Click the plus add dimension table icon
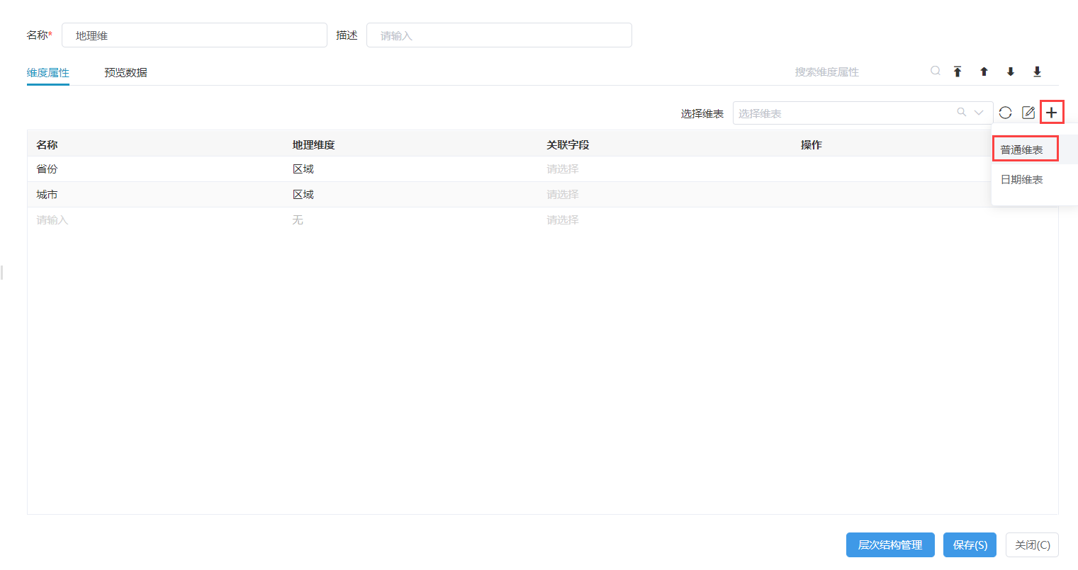The image size is (1078, 570). [x=1052, y=113]
